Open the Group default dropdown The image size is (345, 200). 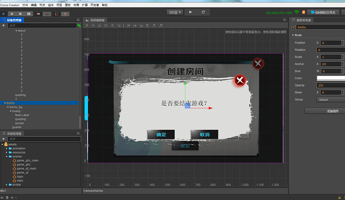[x=330, y=99]
